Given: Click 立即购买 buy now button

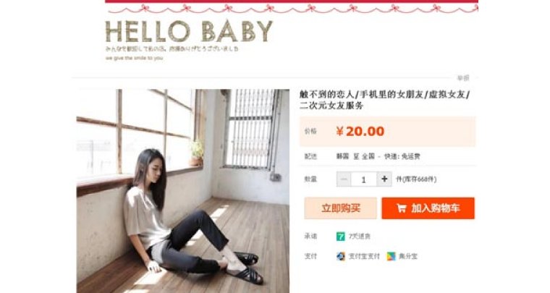Looking at the screenshot, I should (x=340, y=208).
